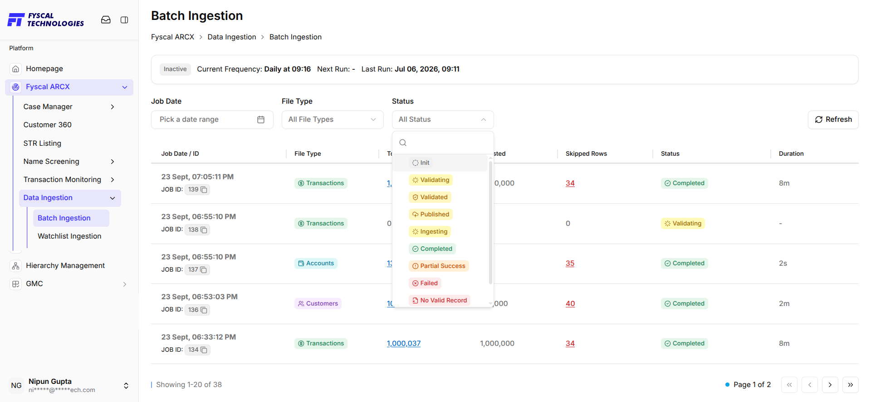Click the Job Date range picker field

(212, 120)
